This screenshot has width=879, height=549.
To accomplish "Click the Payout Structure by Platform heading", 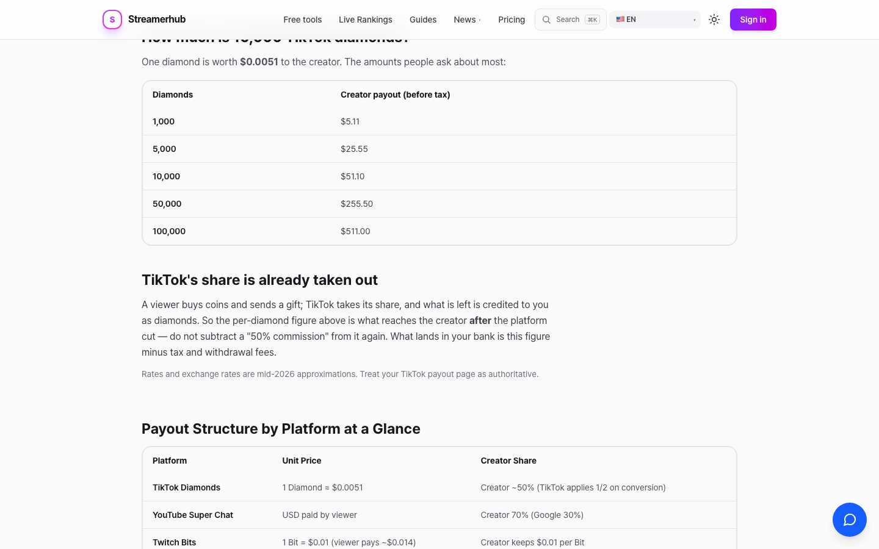I will pos(281,429).
